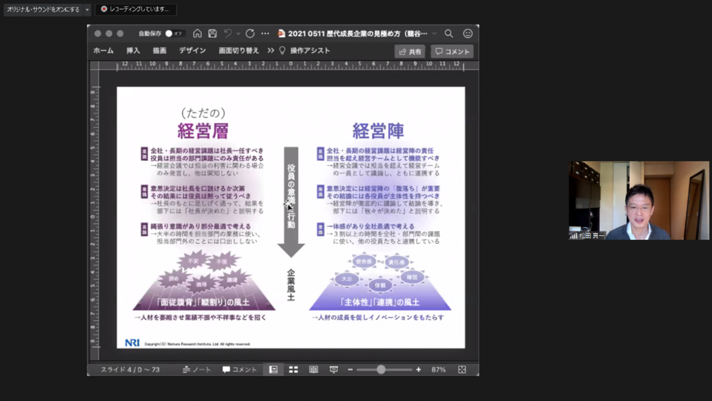Fit slide to window icon
Viewport: 712px width, 401px height.
[x=462, y=370]
